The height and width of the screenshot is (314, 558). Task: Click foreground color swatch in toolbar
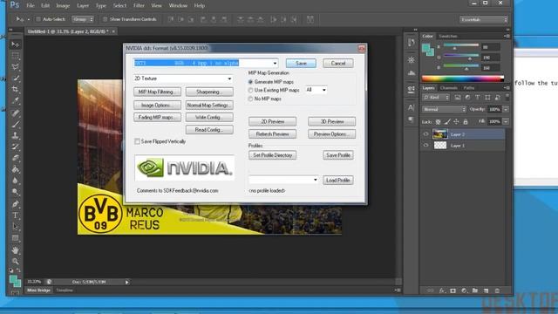click(x=13, y=279)
